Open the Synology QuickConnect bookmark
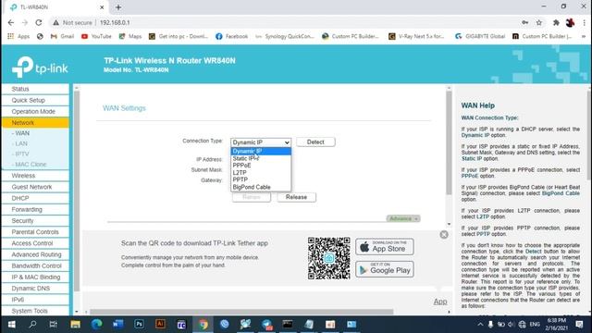The image size is (592, 333). (285, 36)
